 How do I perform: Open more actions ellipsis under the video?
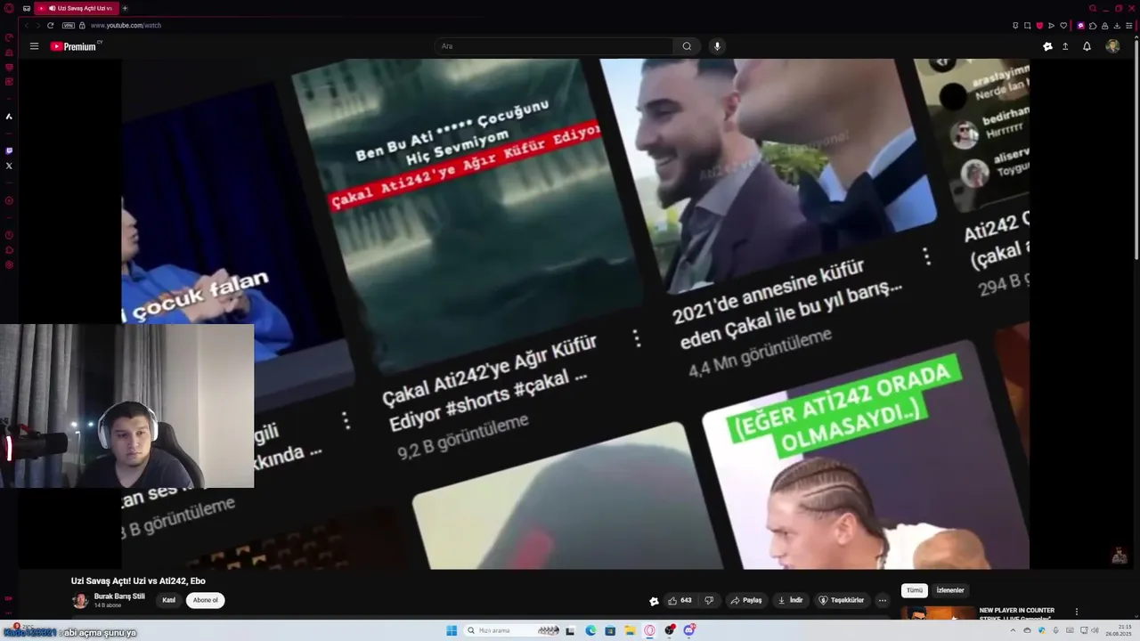(x=883, y=600)
